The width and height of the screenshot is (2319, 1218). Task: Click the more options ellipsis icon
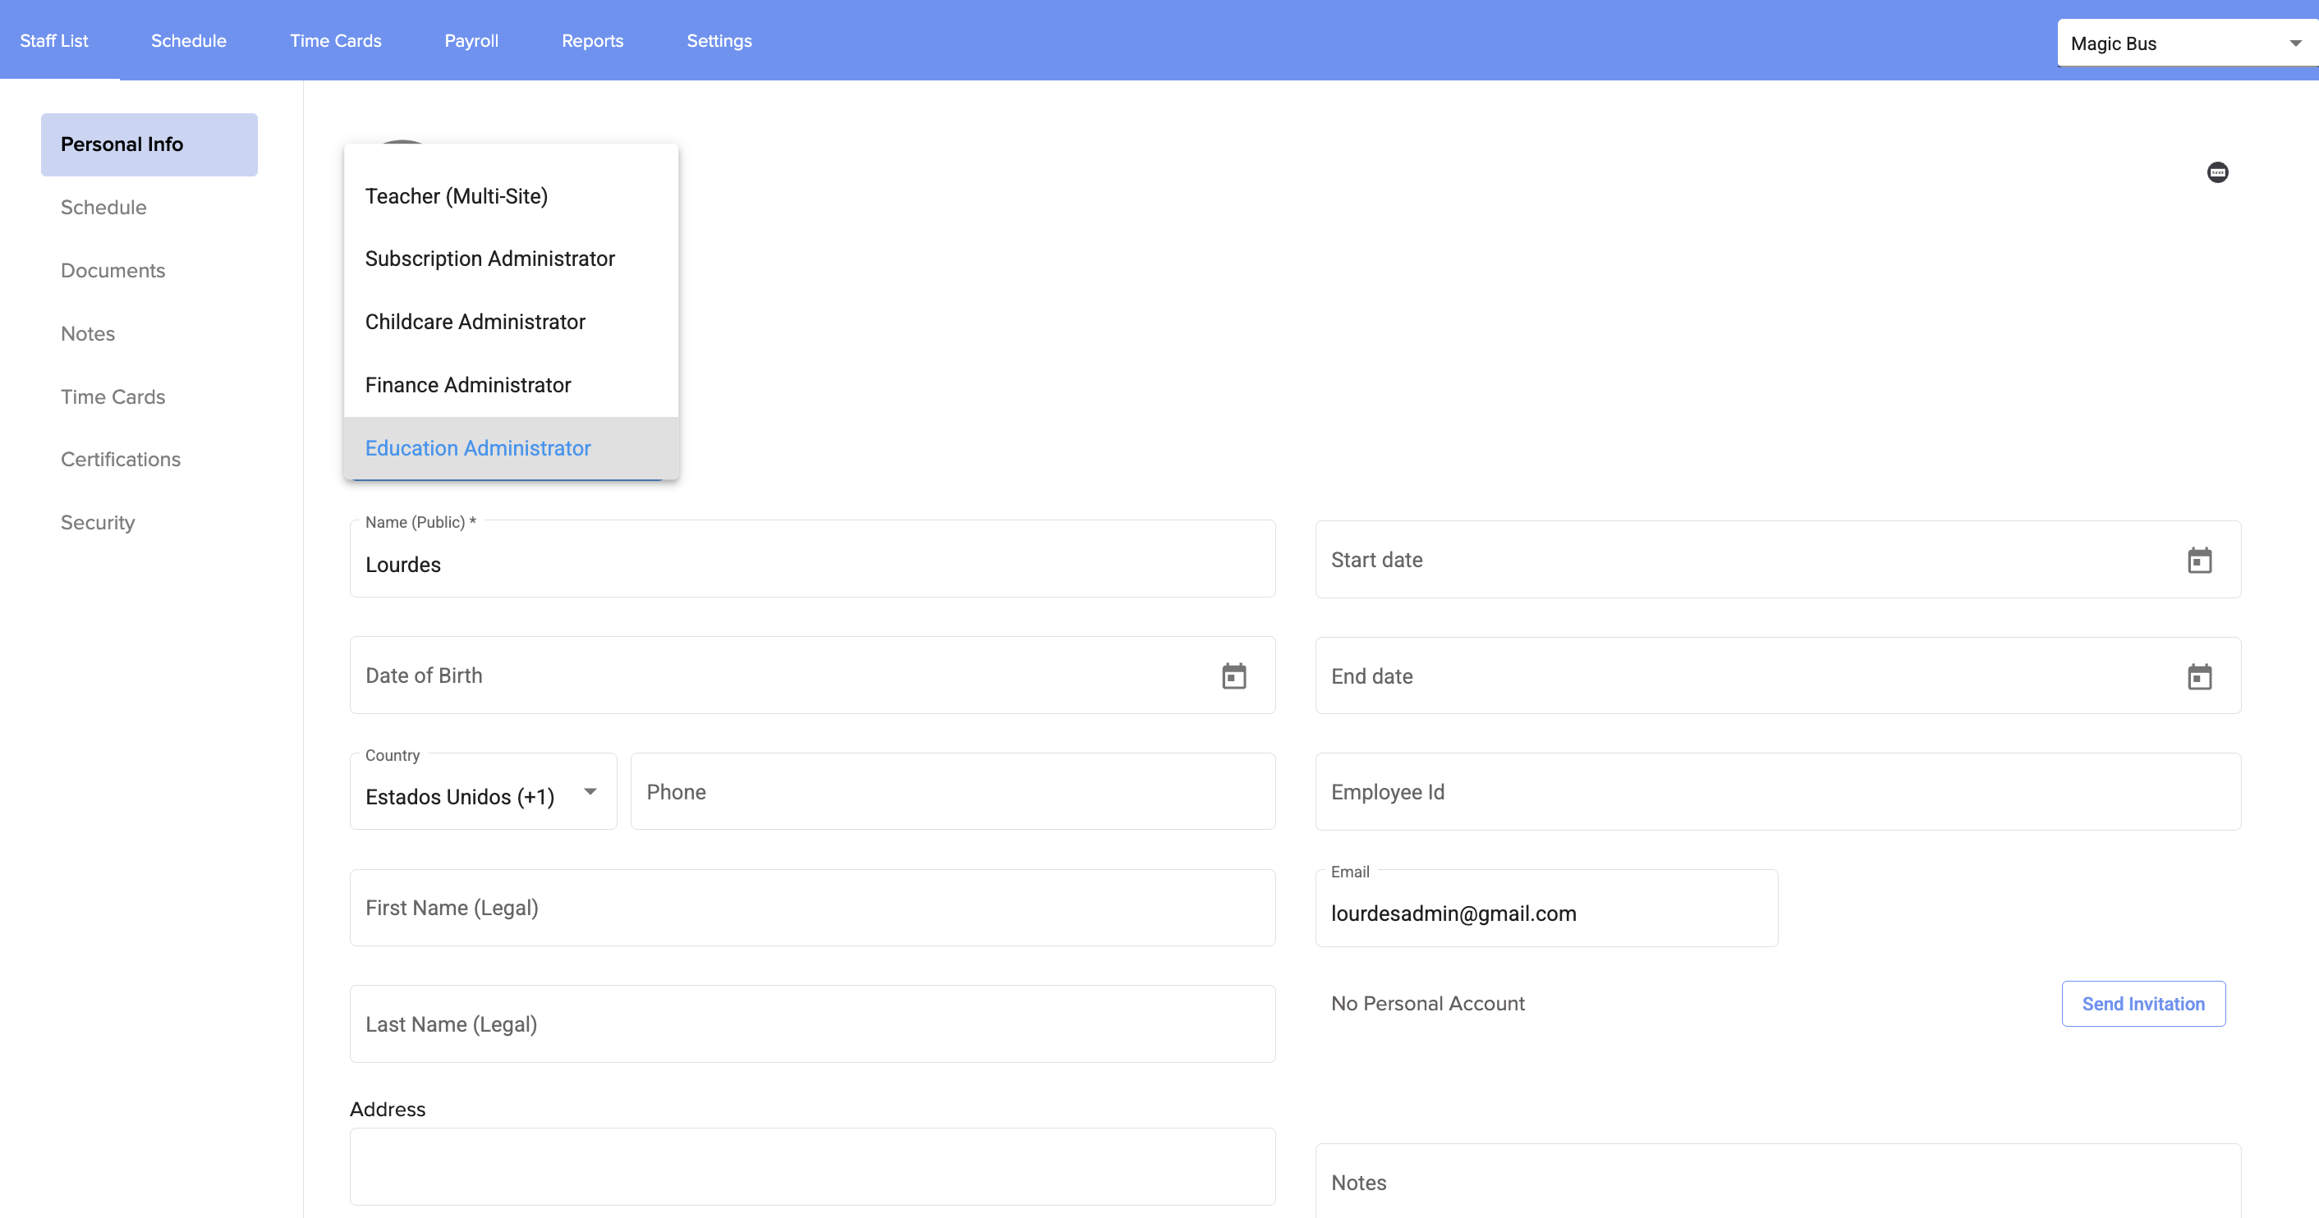point(2217,172)
